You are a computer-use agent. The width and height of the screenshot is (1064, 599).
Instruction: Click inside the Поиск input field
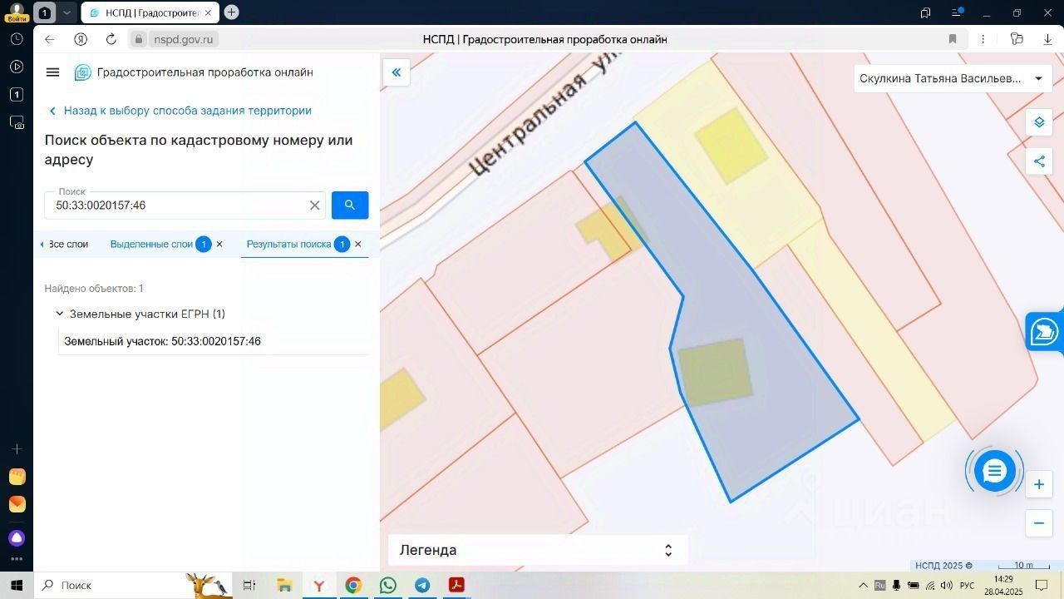177,205
